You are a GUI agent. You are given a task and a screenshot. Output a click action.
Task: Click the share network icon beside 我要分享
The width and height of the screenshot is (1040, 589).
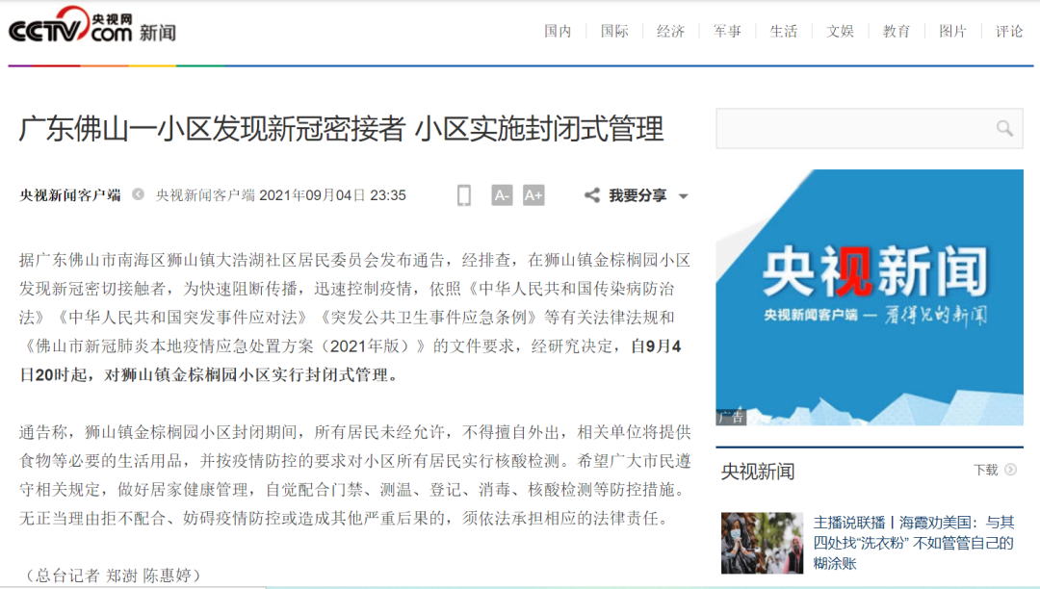pyautogui.click(x=591, y=193)
